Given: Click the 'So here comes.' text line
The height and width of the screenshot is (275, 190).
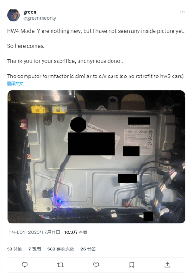Looking at the screenshot, I should tap(26, 46).
